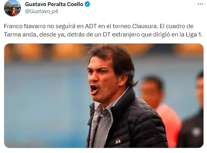The height and width of the screenshot is (153, 207).
Task: Click the words "Franco Navarro" in the tweet
Action: [25, 26]
